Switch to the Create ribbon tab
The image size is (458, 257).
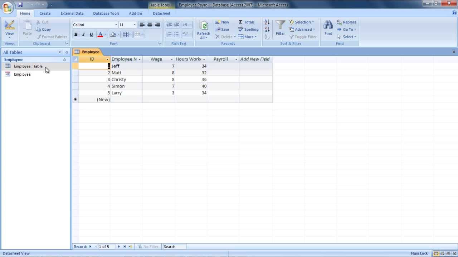click(x=45, y=13)
